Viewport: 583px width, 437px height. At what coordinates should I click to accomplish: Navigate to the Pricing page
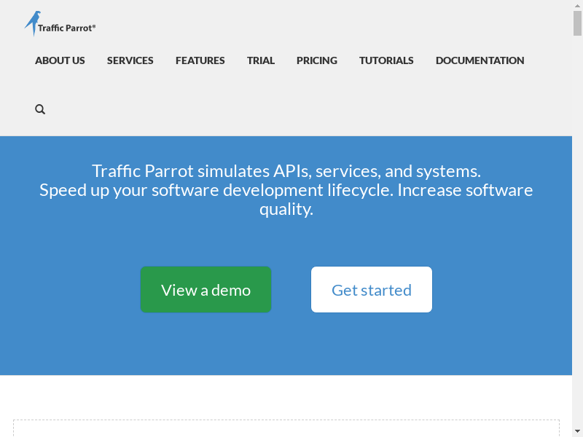(x=316, y=60)
